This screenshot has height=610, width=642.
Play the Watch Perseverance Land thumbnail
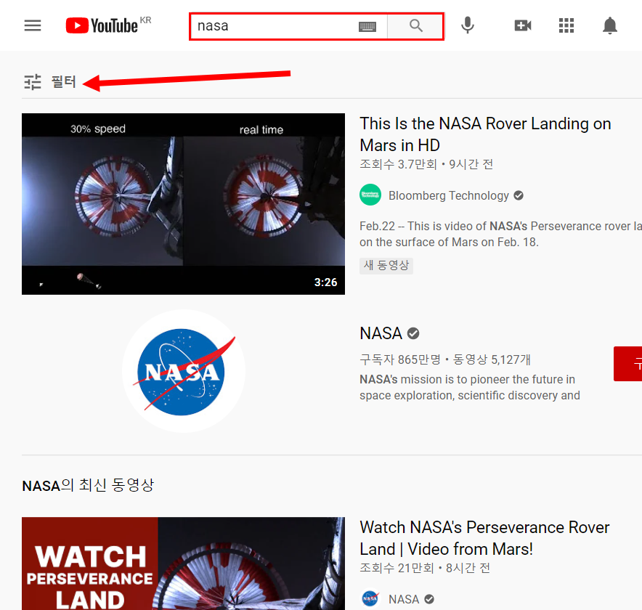183,564
